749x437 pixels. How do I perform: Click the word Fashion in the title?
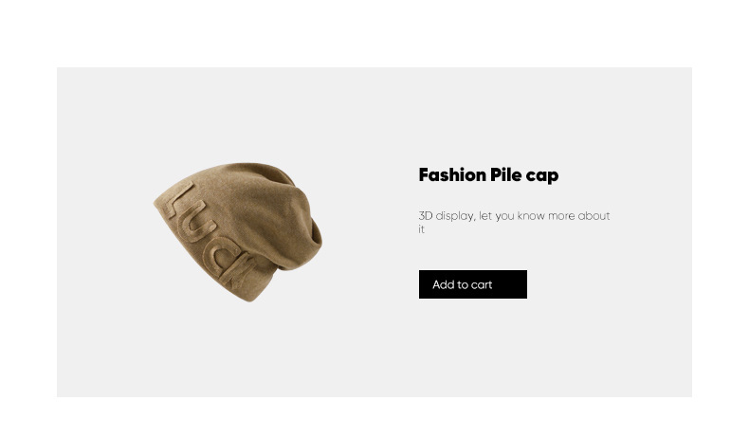(452, 174)
